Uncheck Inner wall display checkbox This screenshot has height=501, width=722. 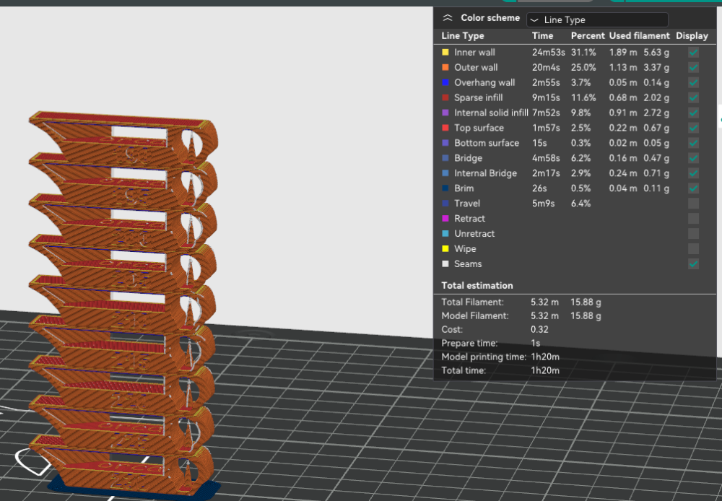tap(693, 53)
